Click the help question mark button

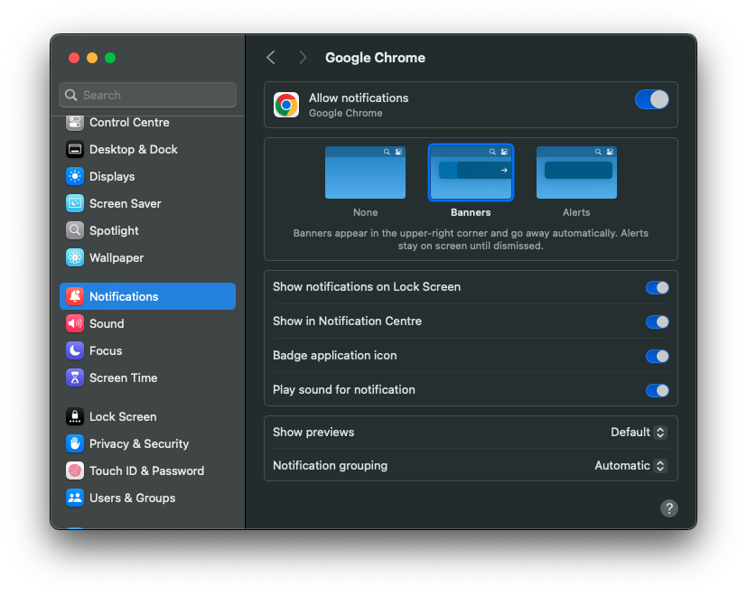pyautogui.click(x=668, y=508)
